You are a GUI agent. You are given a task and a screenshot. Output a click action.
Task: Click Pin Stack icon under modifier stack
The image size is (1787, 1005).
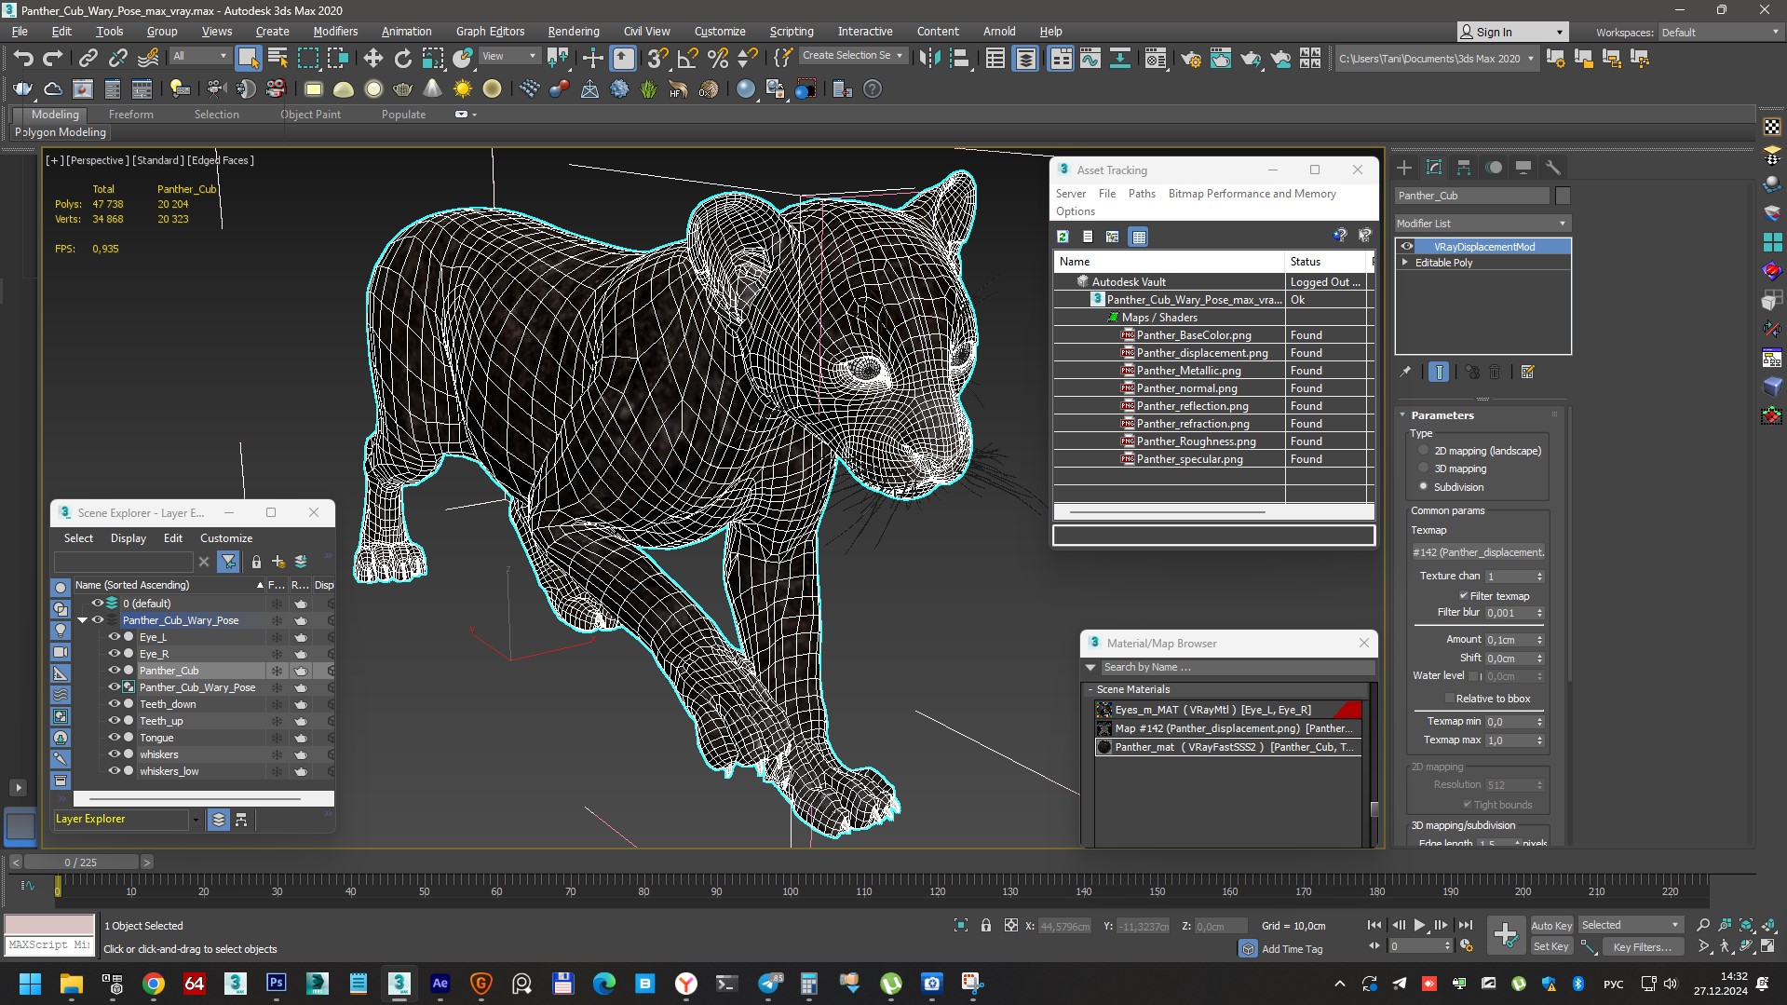coord(1405,372)
